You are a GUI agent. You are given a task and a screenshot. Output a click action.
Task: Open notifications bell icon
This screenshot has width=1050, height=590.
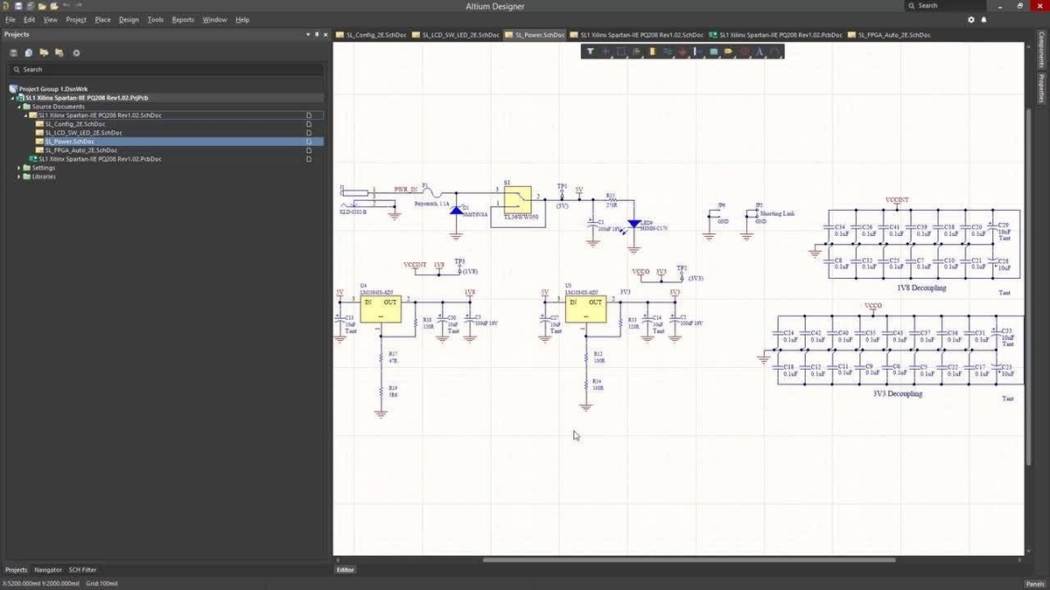click(984, 19)
